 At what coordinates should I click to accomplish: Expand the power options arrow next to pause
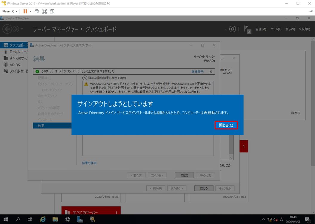30,11
